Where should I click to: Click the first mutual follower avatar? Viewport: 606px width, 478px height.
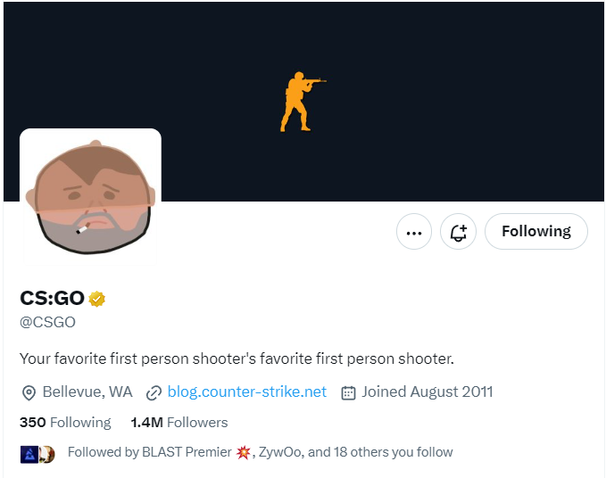tap(29, 453)
